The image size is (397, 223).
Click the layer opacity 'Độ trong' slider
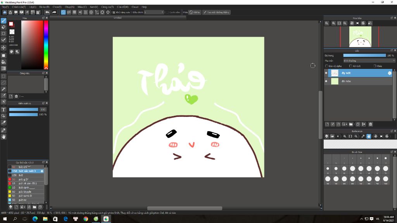(364, 55)
